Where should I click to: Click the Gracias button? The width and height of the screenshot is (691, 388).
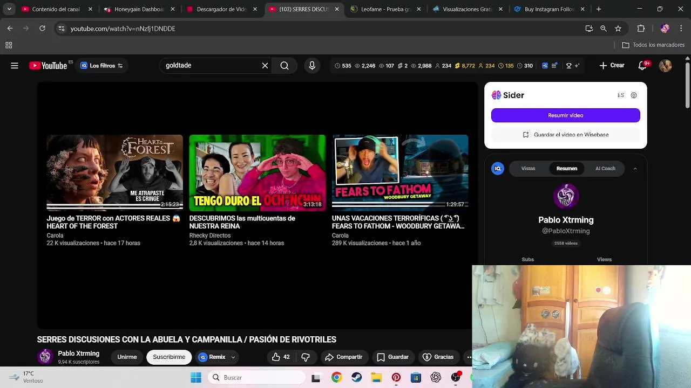pos(438,357)
